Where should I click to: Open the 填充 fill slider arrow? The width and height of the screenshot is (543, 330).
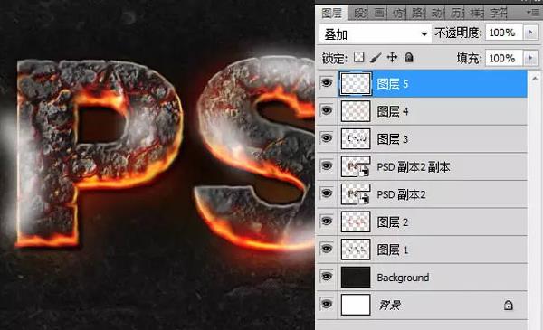coord(530,58)
